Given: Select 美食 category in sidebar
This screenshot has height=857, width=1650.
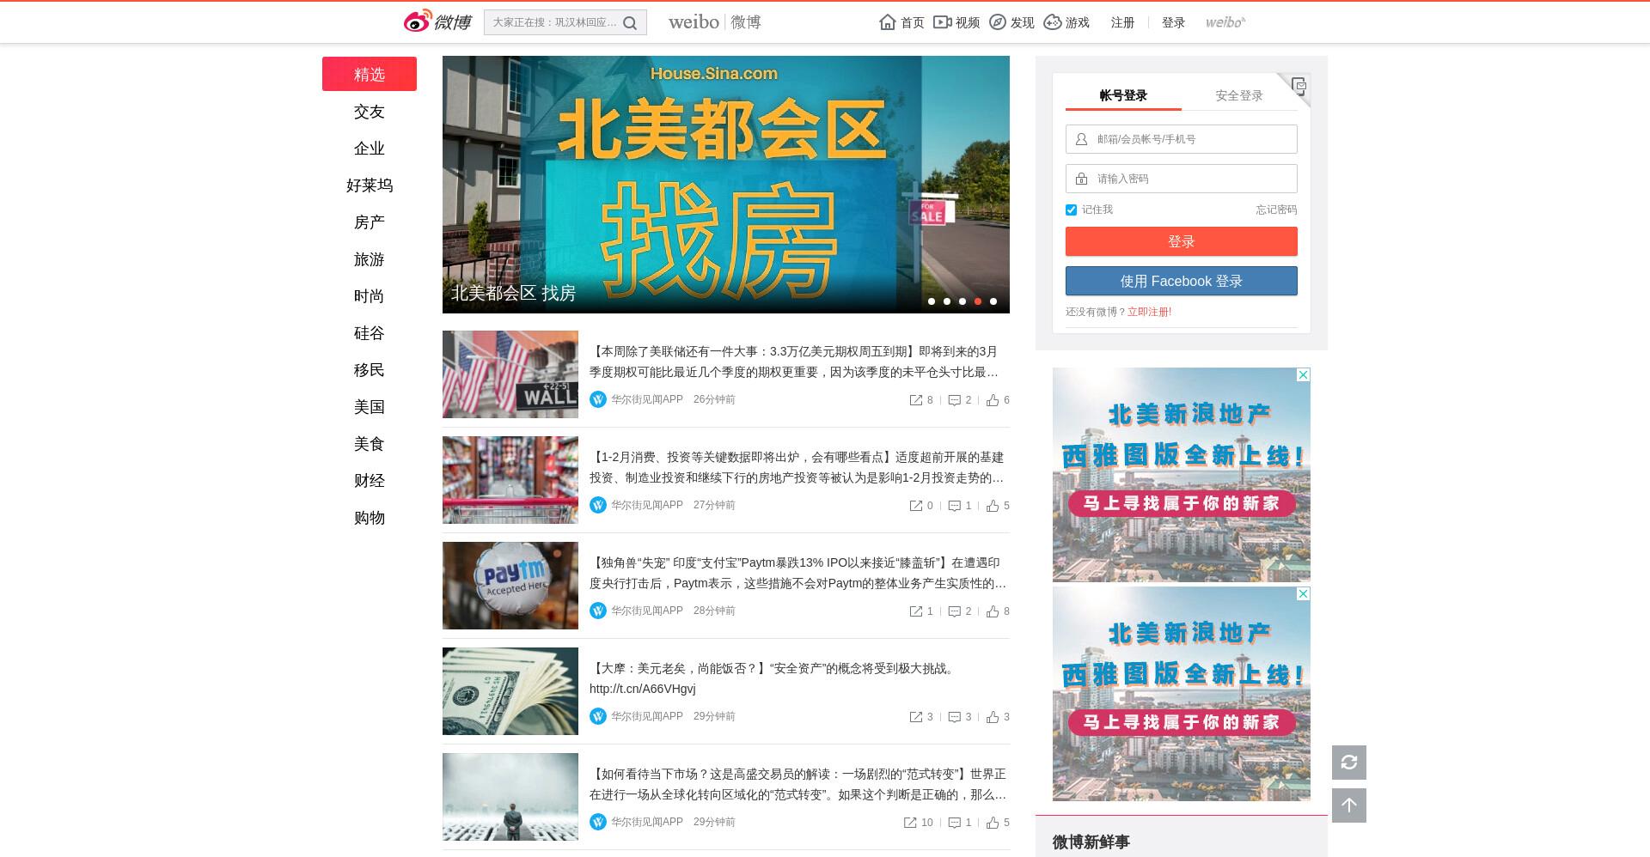Looking at the screenshot, I should [370, 444].
